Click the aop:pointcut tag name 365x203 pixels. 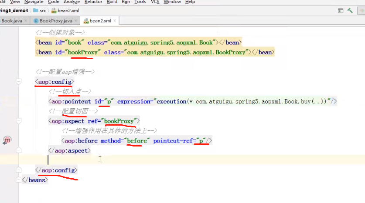click(x=71, y=102)
